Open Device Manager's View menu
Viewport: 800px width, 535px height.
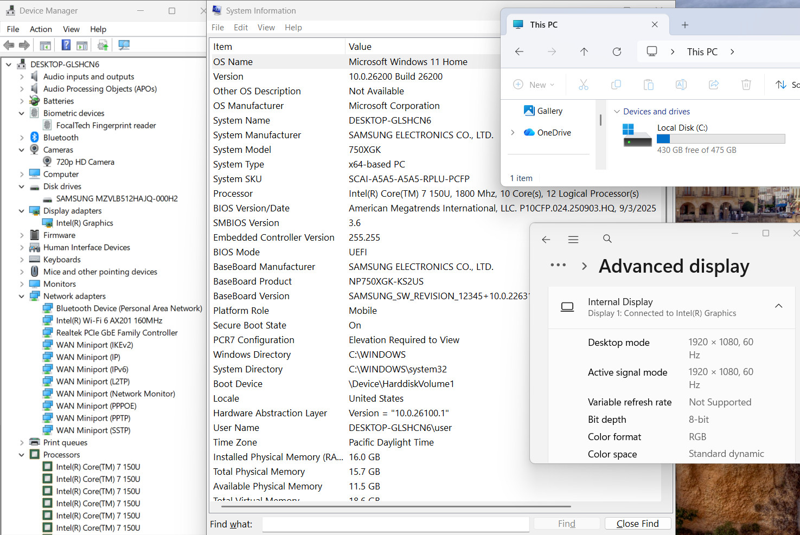71,29
